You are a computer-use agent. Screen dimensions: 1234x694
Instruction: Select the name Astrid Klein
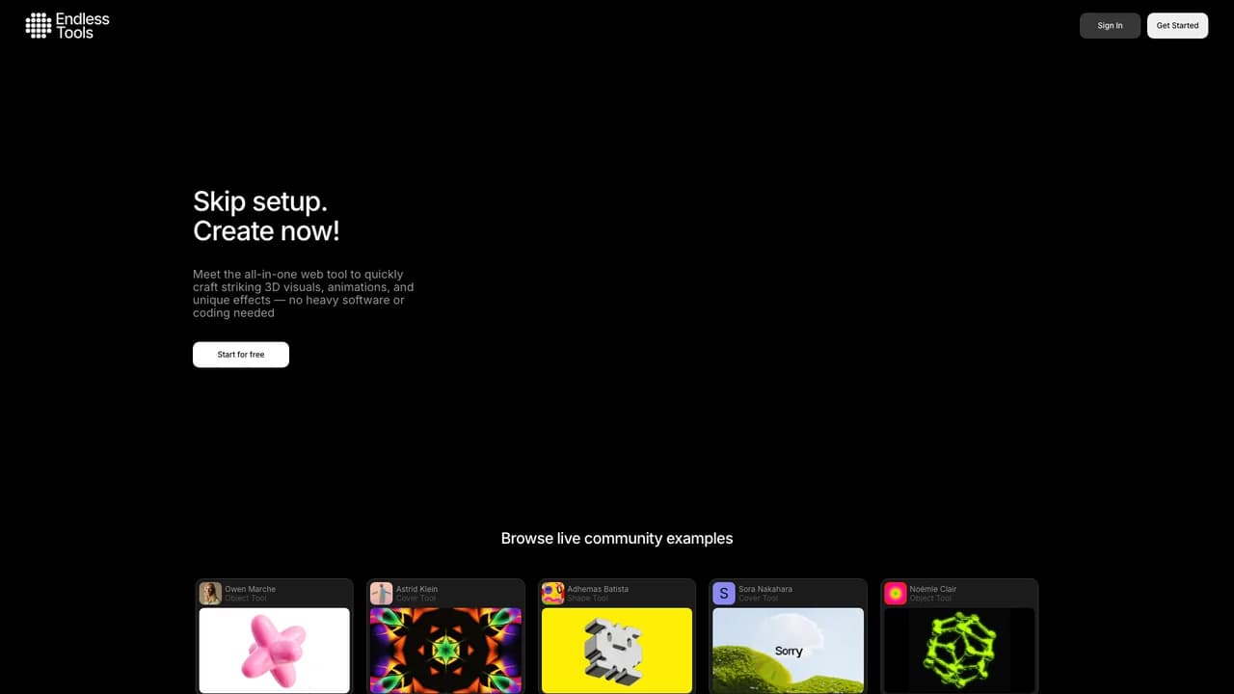pos(416,589)
